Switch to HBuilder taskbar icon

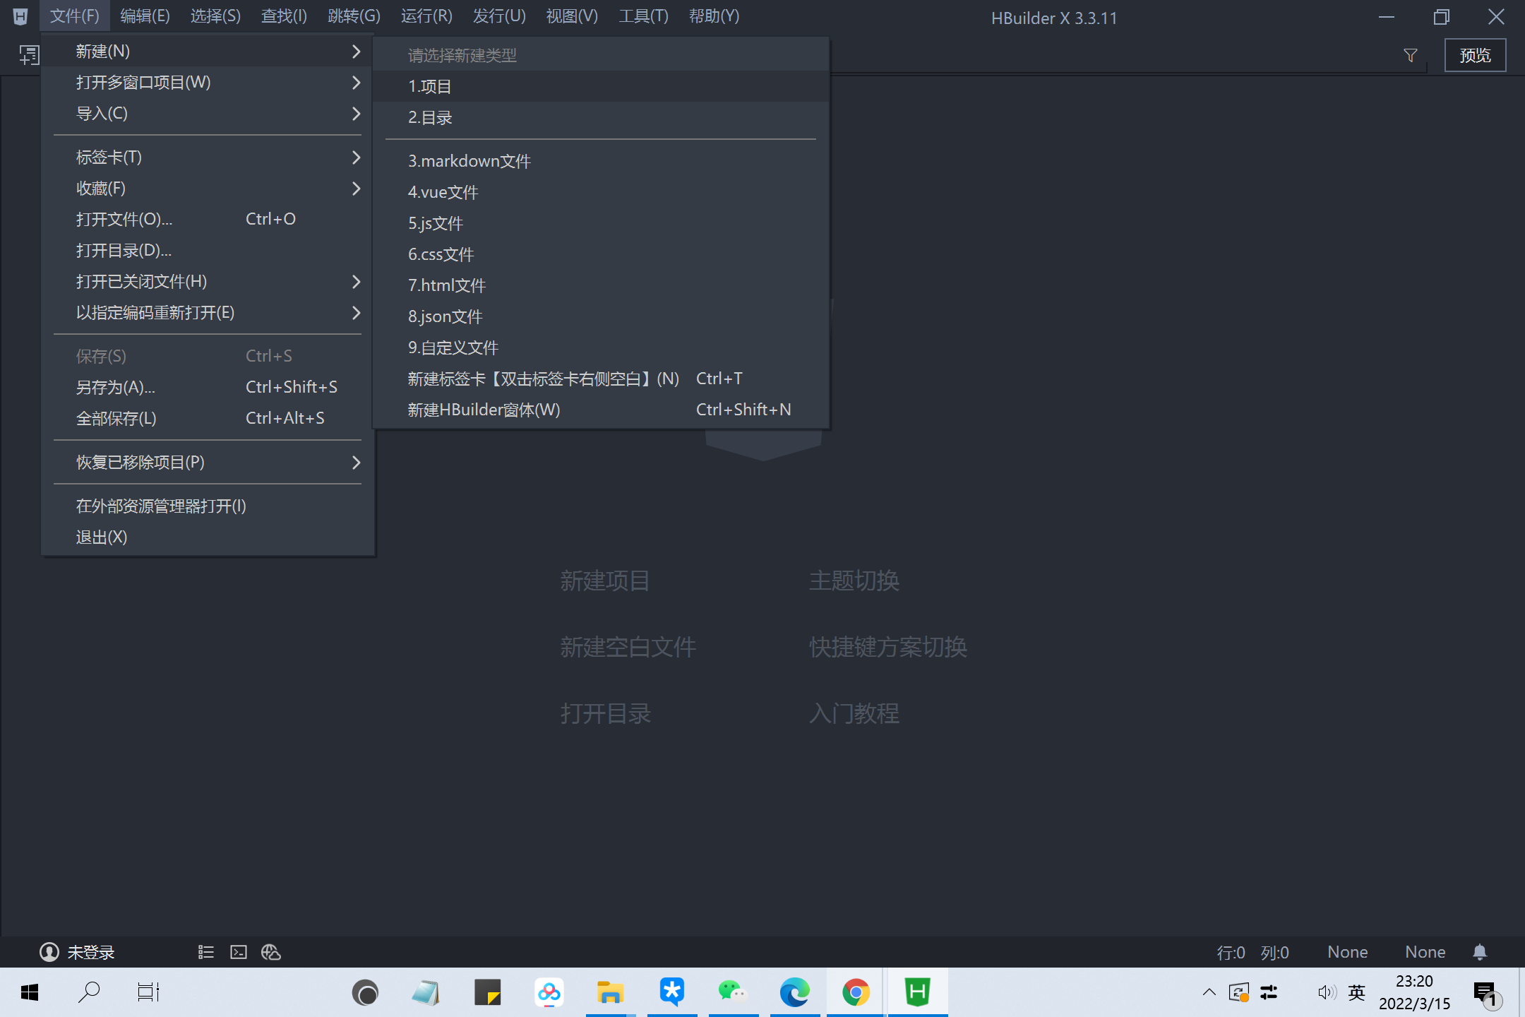click(917, 992)
